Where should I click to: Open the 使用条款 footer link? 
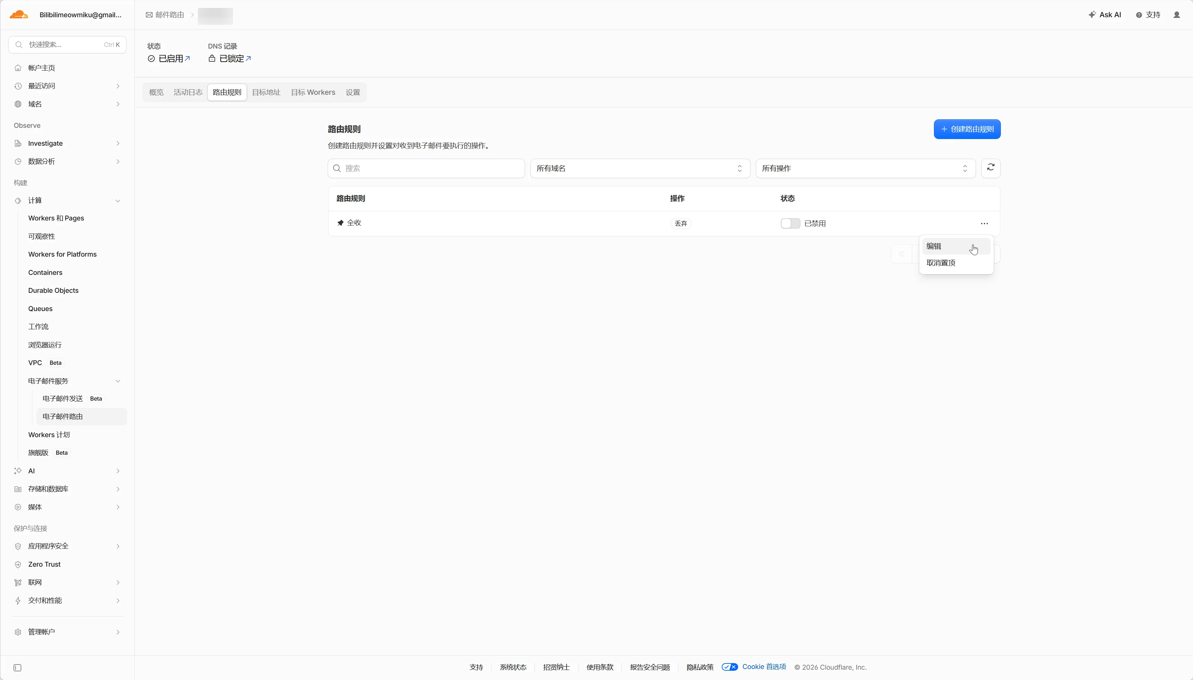coord(599,667)
